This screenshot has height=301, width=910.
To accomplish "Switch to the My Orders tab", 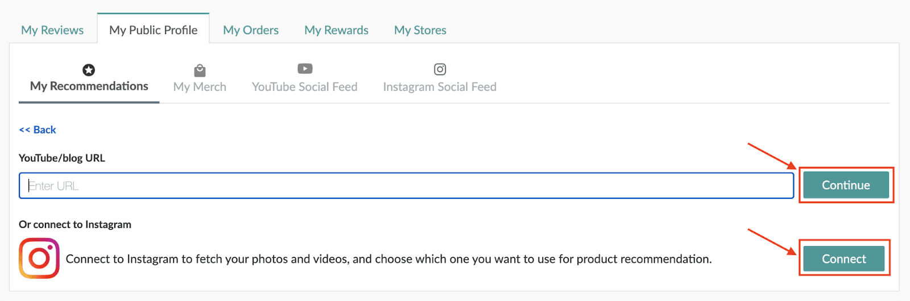I will point(251,30).
